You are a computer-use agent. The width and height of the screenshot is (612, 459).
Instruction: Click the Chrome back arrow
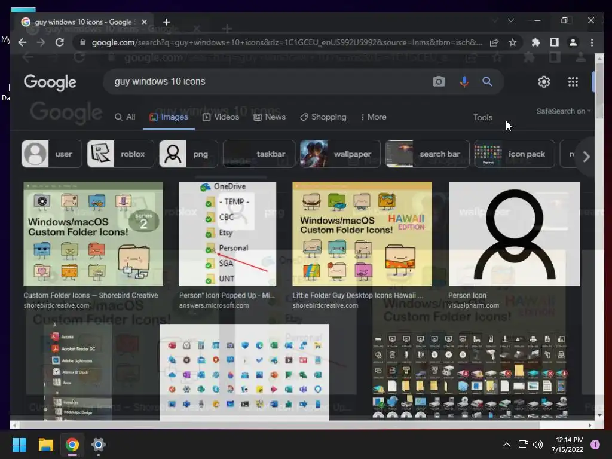click(x=23, y=42)
